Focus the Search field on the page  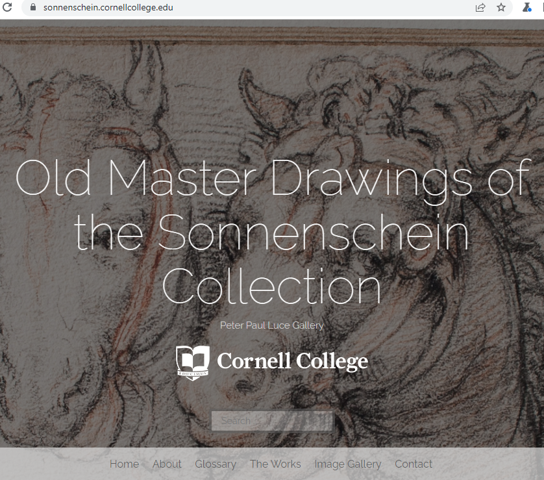tap(272, 421)
